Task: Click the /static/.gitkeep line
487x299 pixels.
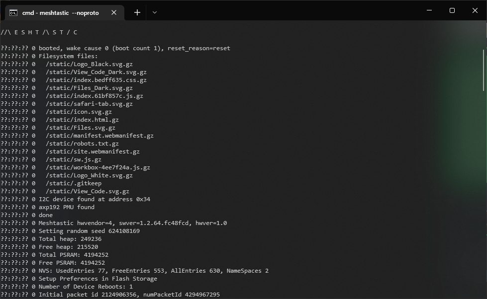Action: click(74, 183)
